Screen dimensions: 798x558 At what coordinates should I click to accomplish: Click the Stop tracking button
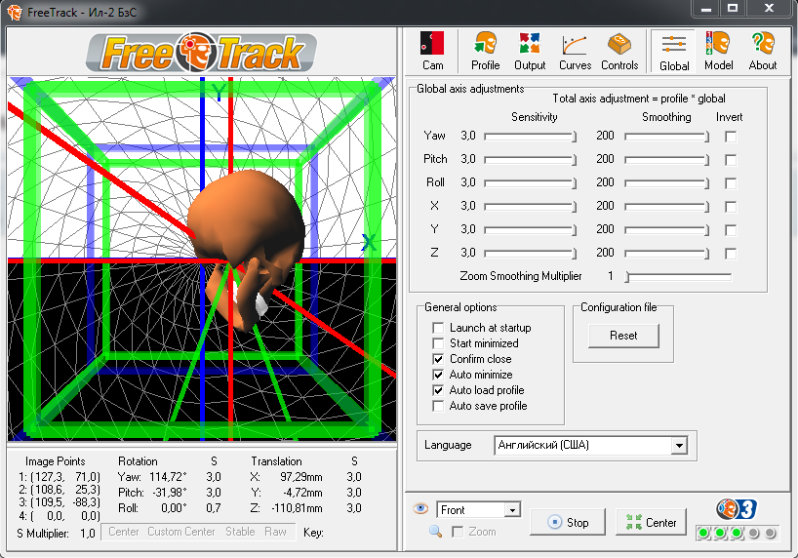tap(568, 522)
